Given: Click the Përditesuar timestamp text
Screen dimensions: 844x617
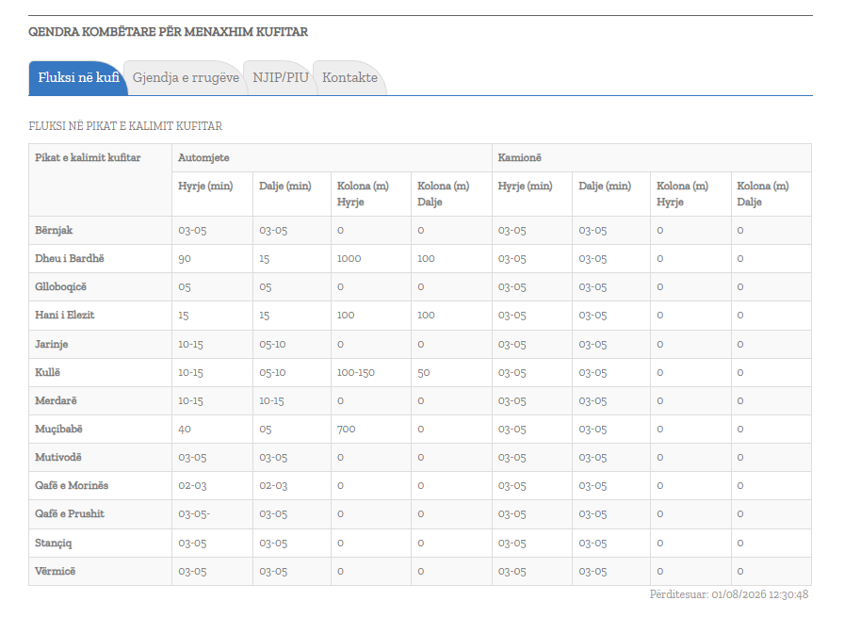Looking at the screenshot, I should 729,594.
